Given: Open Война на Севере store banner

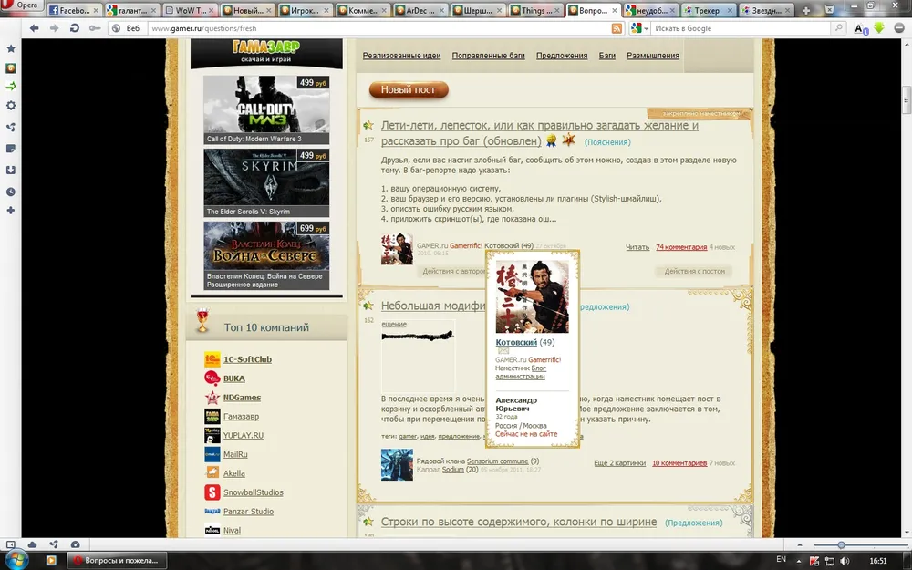Looking at the screenshot, I should tap(266, 255).
